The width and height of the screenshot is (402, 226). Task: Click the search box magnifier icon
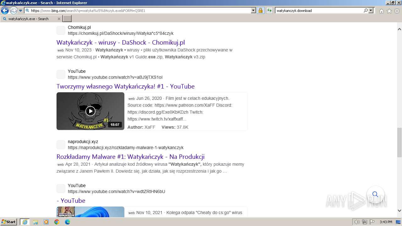point(366,10)
